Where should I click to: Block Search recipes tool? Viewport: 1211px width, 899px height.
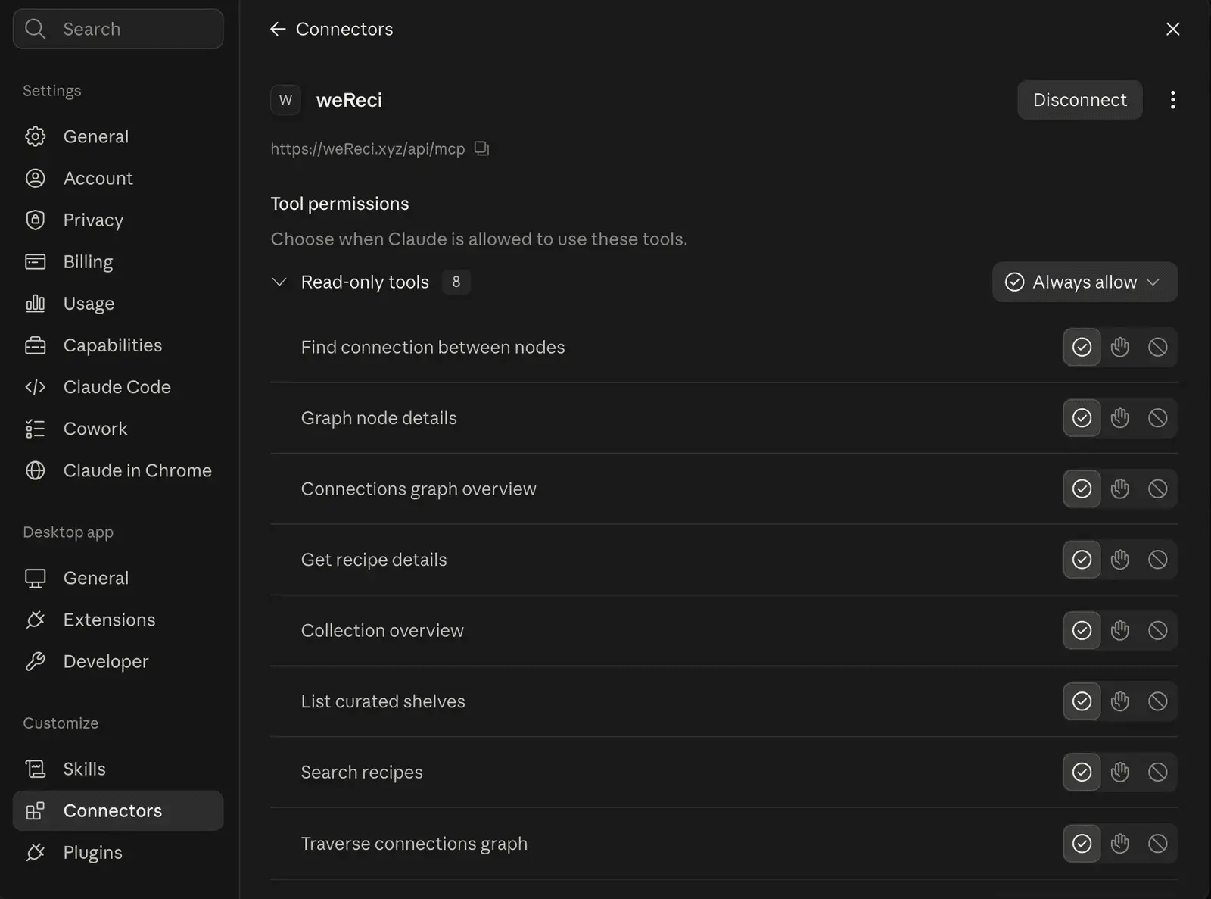coord(1157,772)
